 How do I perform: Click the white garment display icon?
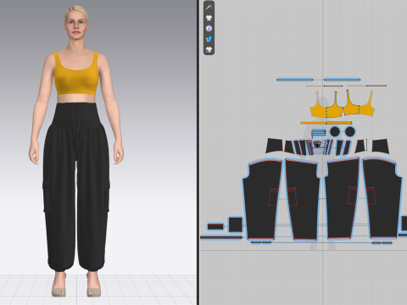[209, 18]
